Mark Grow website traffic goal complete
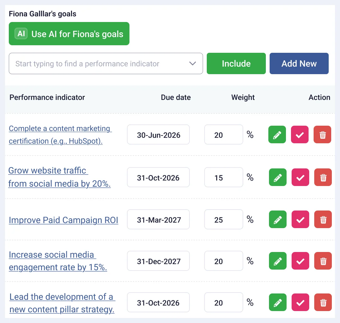 tap(300, 177)
